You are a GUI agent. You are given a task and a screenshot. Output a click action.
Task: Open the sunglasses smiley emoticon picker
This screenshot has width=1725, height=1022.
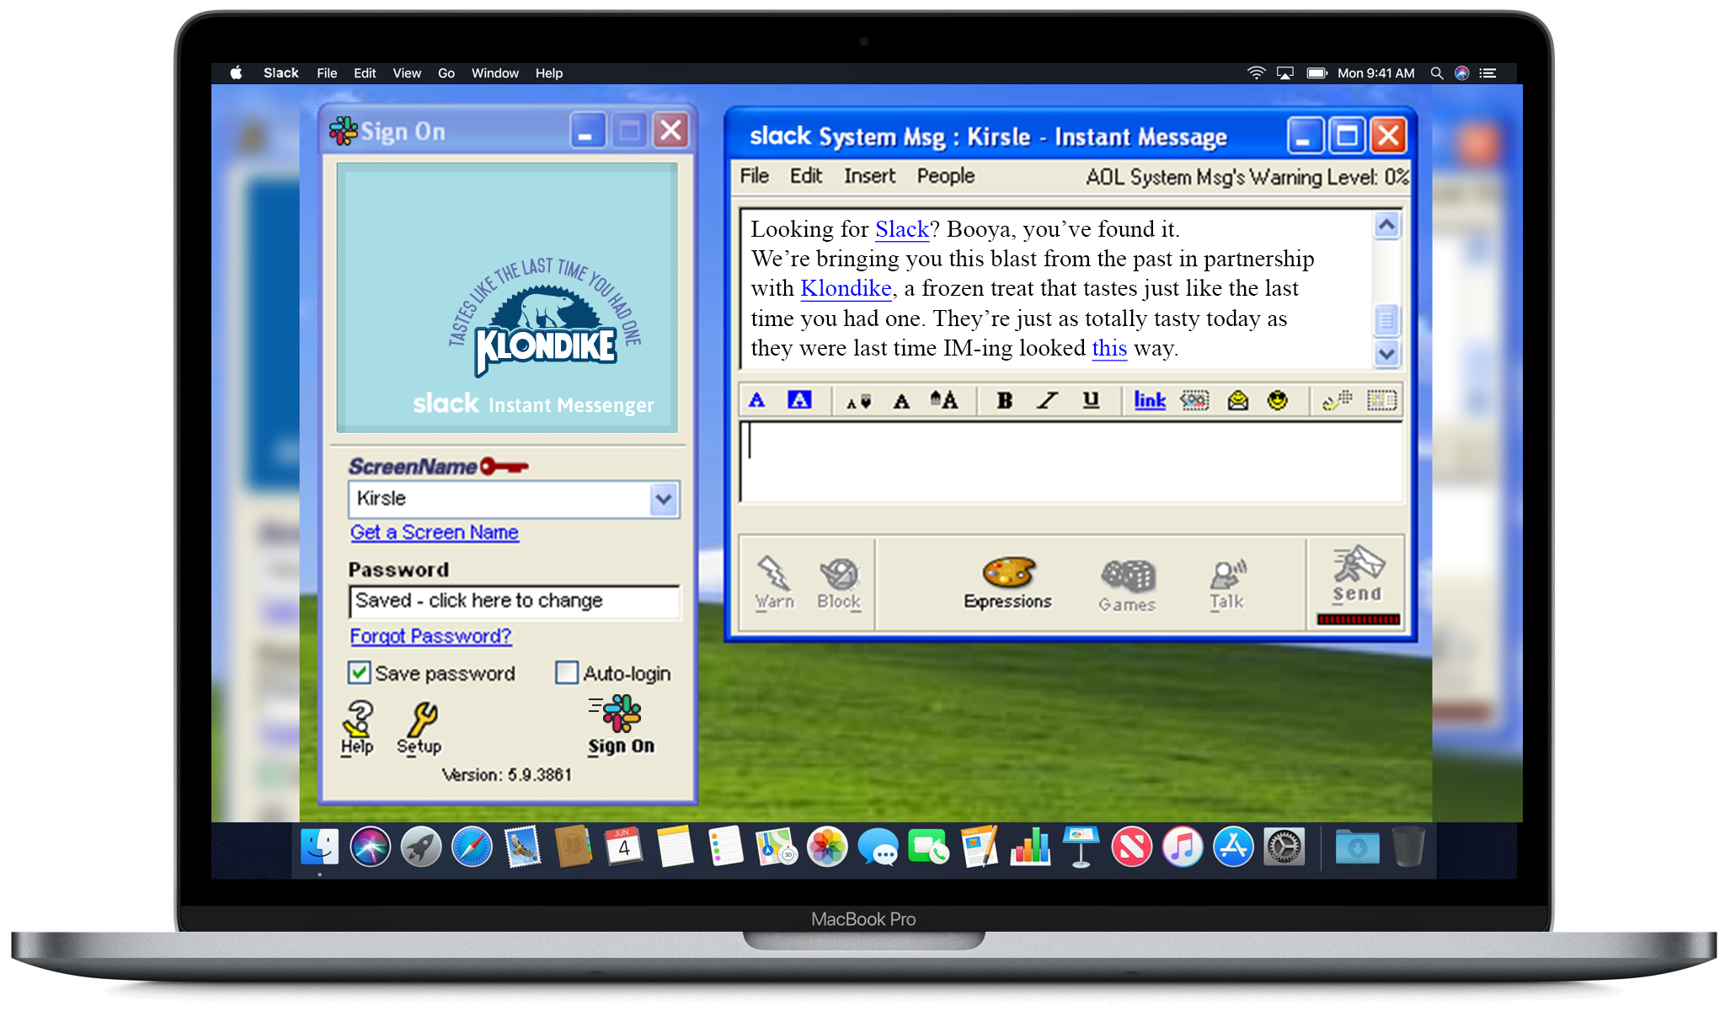pyautogui.click(x=1278, y=400)
